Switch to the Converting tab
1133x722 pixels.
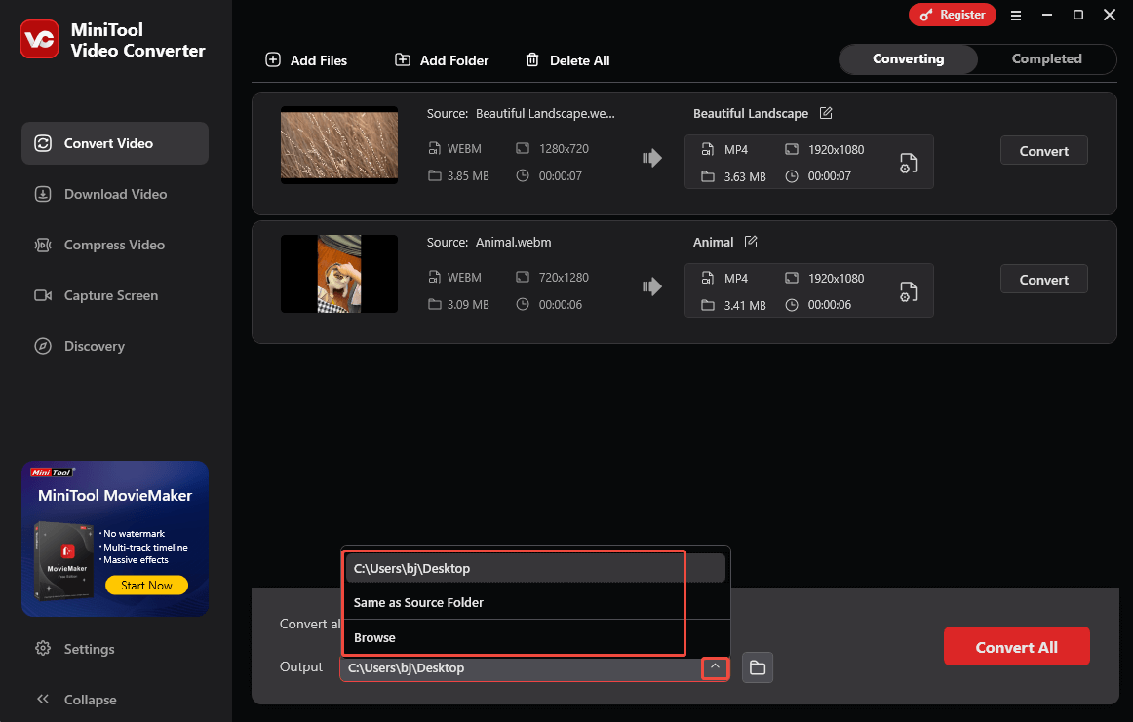click(x=909, y=58)
